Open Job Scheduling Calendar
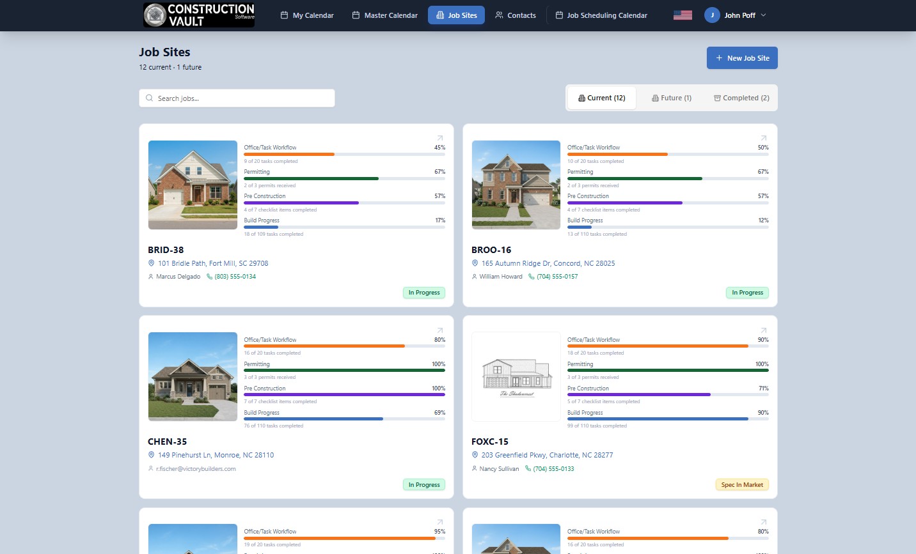This screenshot has height=554, width=916. point(601,15)
